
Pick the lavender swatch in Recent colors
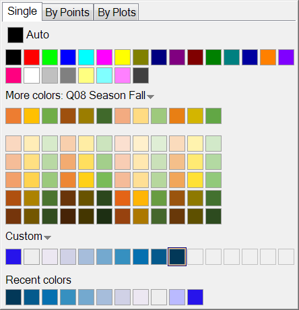tap(177, 297)
